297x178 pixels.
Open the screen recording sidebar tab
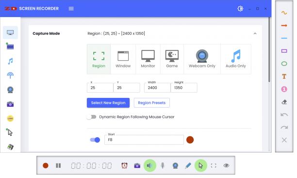tap(10, 32)
